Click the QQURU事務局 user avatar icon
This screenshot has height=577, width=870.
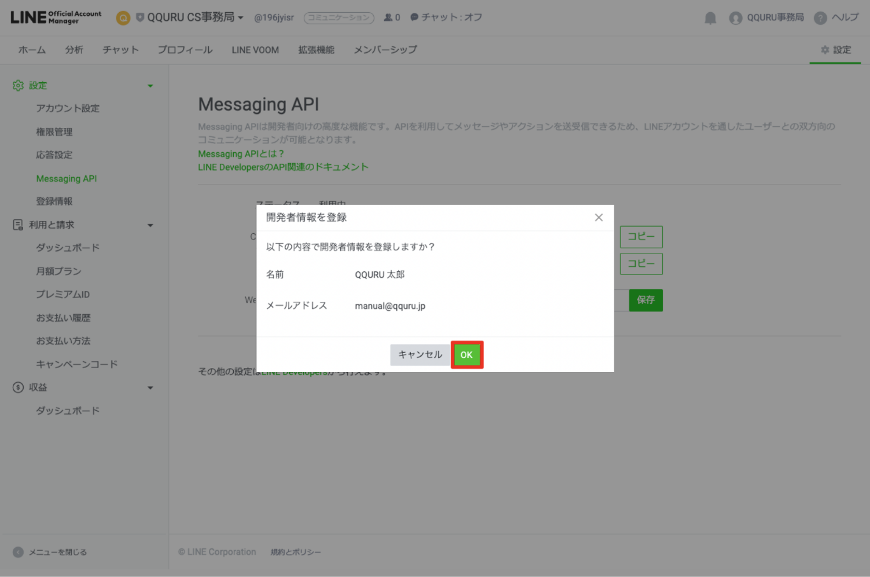click(736, 18)
